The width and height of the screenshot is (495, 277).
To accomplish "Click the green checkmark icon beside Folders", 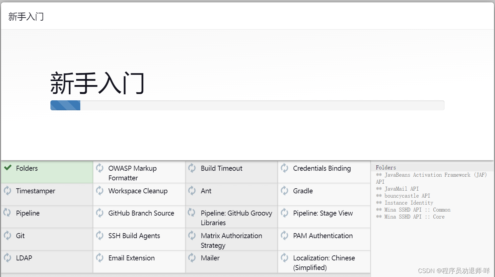I will tap(8, 168).
